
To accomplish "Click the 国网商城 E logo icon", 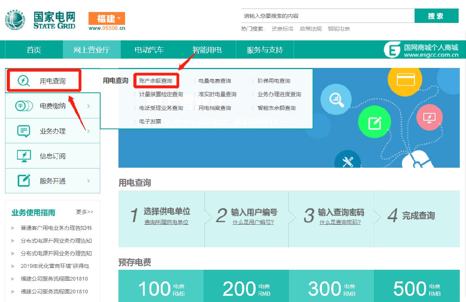I will pyautogui.click(x=392, y=50).
